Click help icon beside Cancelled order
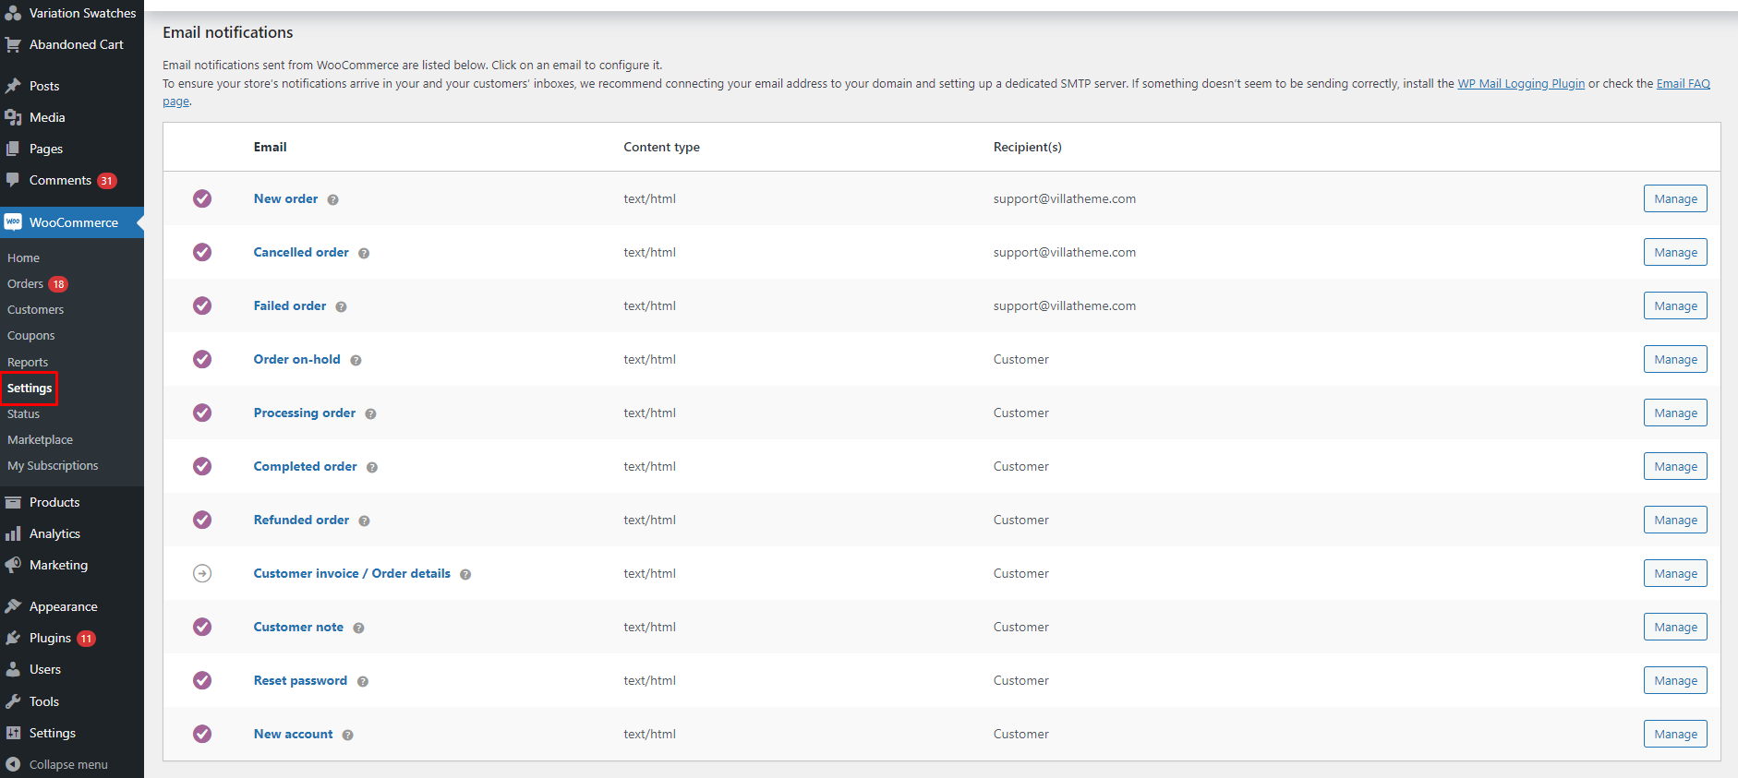The width and height of the screenshot is (1738, 778). (x=364, y=253)
